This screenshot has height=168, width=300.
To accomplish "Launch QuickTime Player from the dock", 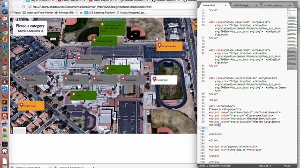I will pyautogui.click(x=5, y=11).
